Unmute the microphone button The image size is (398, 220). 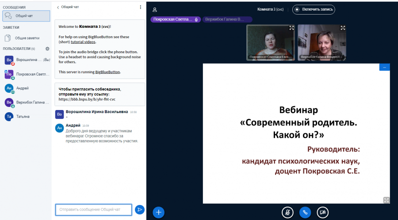(287, 212)
